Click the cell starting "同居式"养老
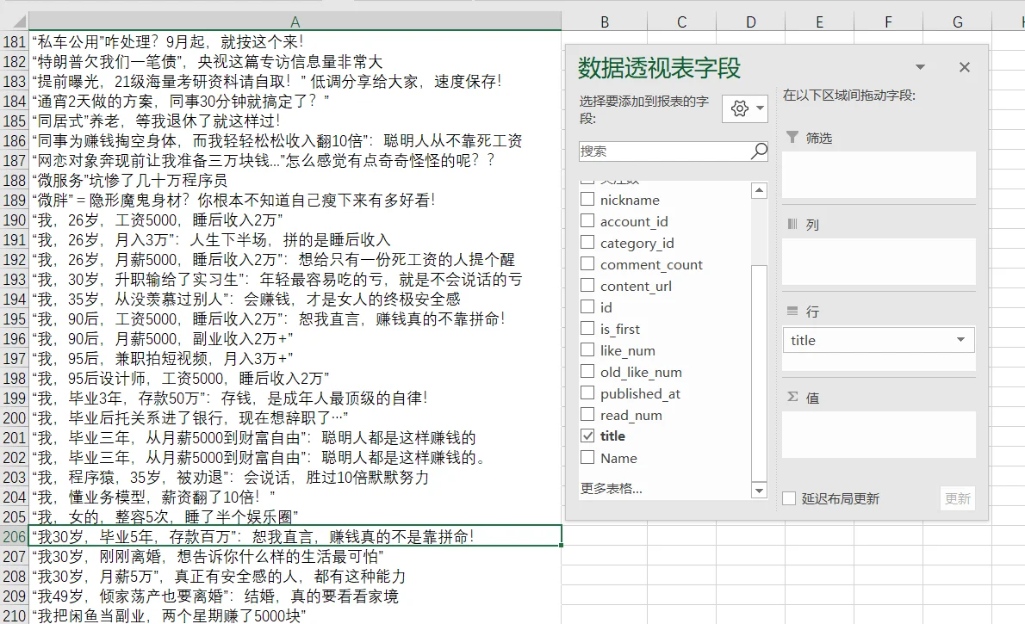This screenshot has width=1025, height=624. tap(295, 120)
